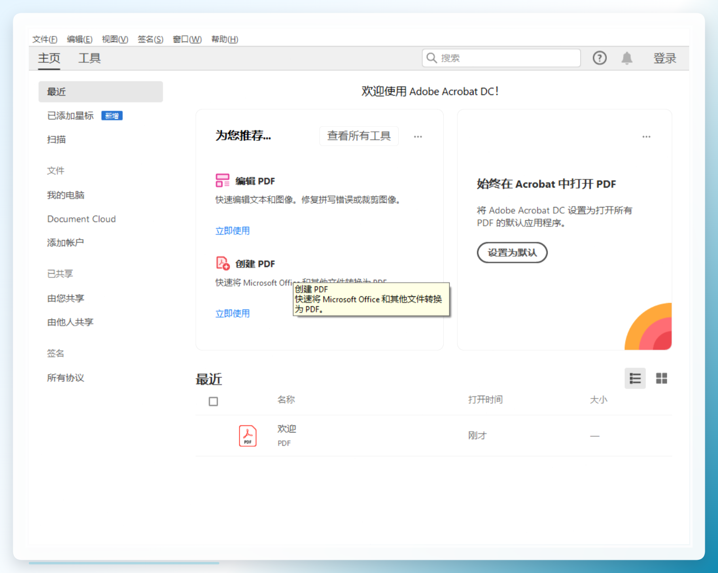Click the 设置为默认 button

512,252
